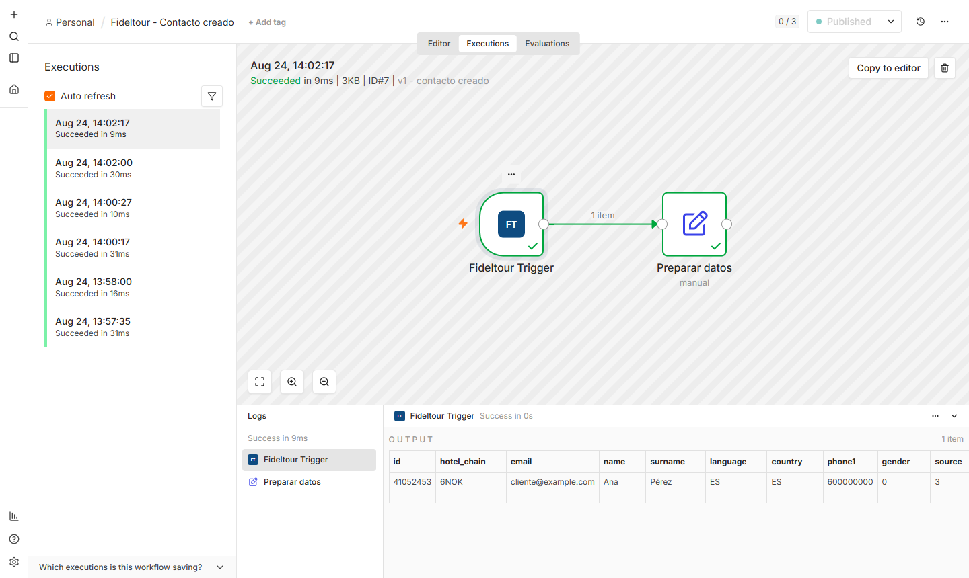This screenshot has height=578, width=969.
Task: Open workflow history clock icon
Action: click(x=921, y=22)
